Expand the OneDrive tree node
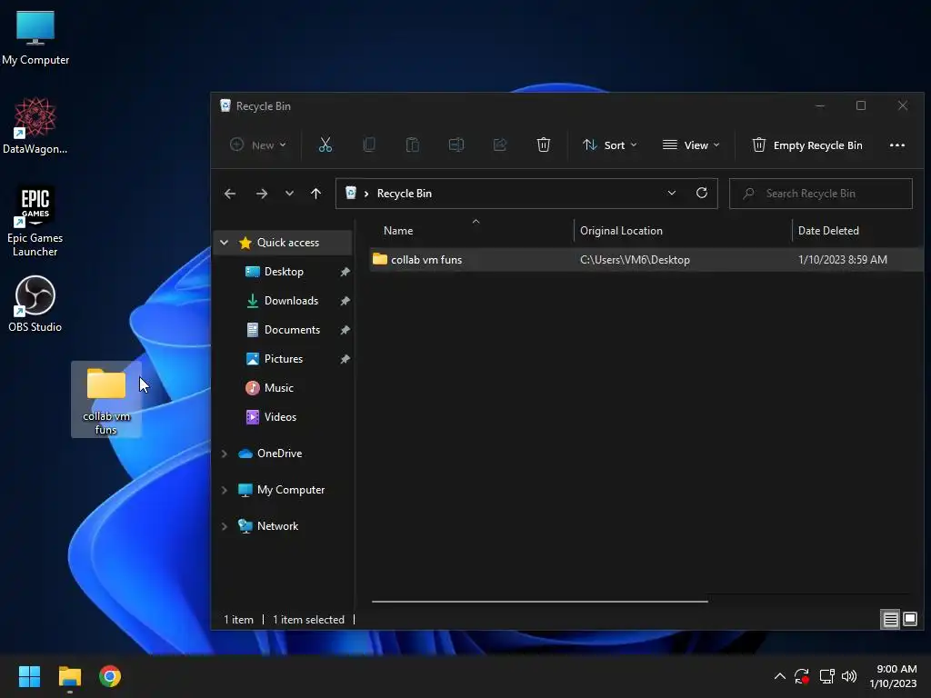931x698 pixels. click(x=225, y=454)
